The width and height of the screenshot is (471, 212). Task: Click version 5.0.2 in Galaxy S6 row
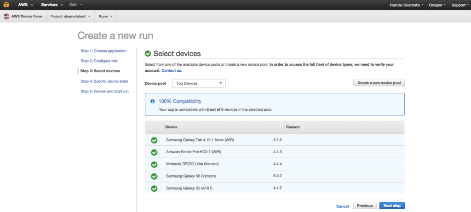(277, 176)
